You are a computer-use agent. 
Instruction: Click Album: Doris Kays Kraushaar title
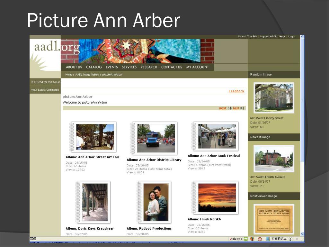click(x=90, y=229)
